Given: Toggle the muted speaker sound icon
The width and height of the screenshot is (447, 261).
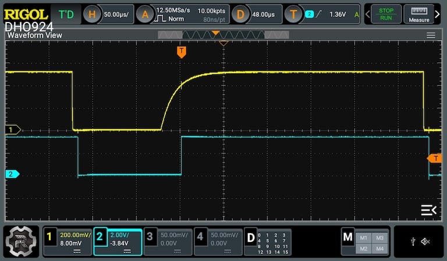Looking at the screenshot, I should (425, 242).
